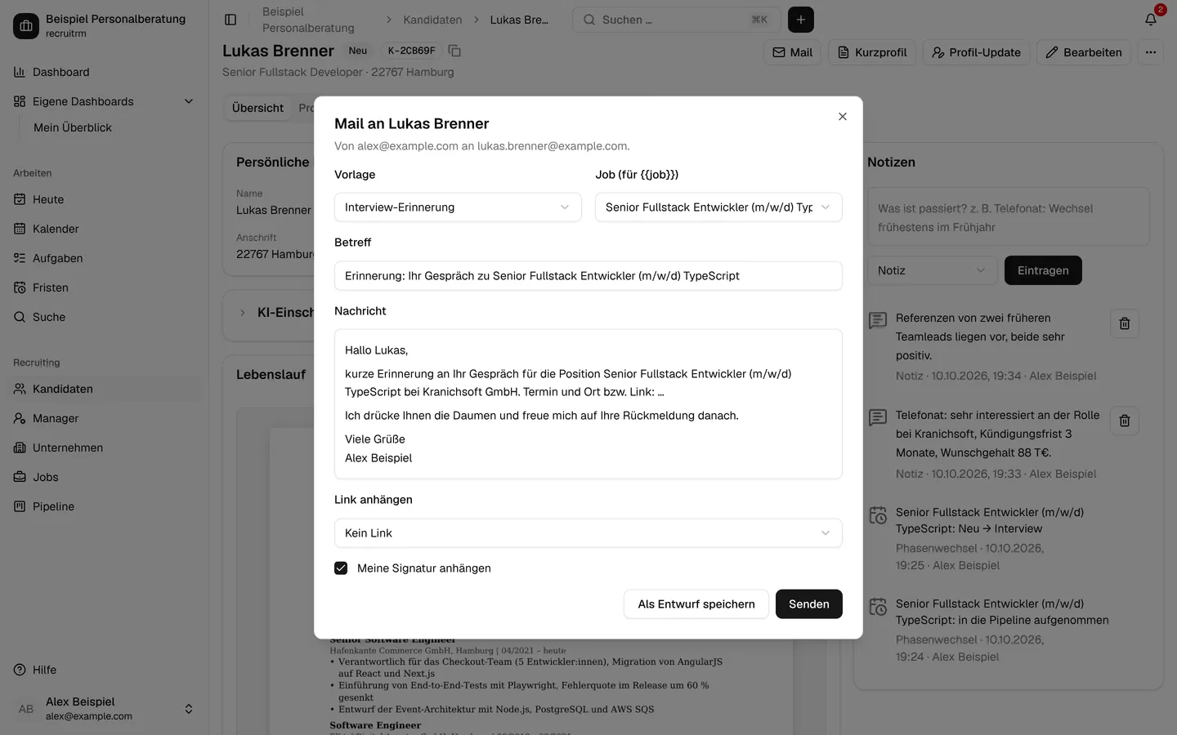Delete the note about Referenzen
This screenshot has height=735, width=1177.
click(x=1125, y=323)
